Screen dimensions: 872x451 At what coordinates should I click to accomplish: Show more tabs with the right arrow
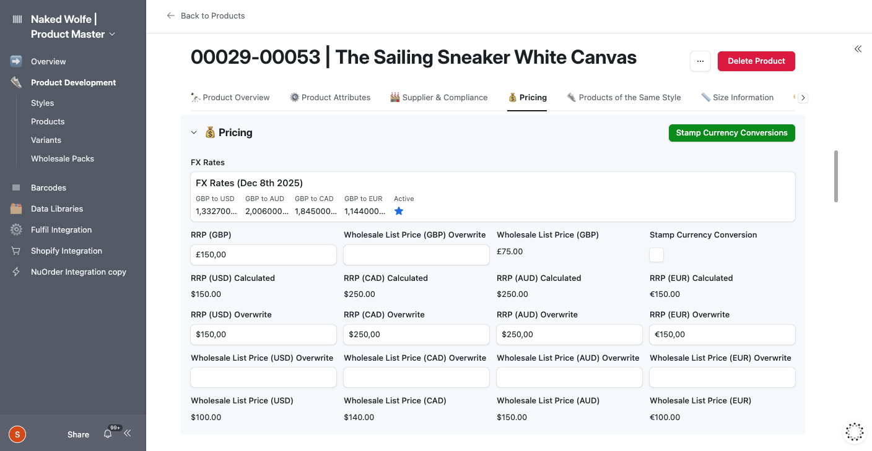coord(803,98)
